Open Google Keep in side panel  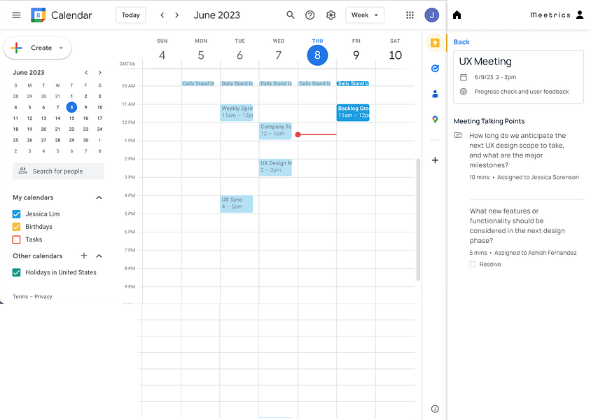tap(435, 43)
